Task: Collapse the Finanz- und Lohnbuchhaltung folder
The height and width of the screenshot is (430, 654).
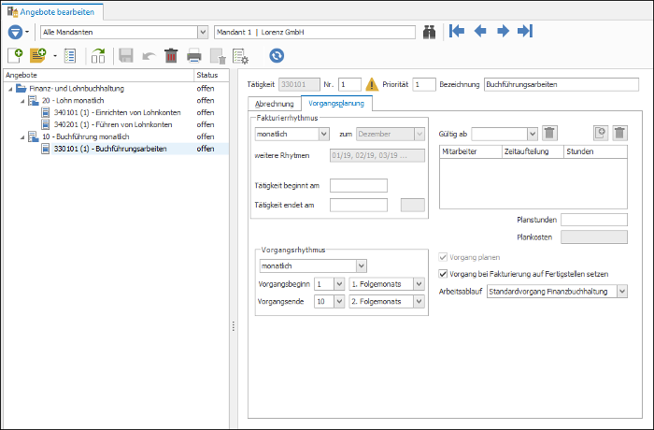Action: tap(10, 89)
